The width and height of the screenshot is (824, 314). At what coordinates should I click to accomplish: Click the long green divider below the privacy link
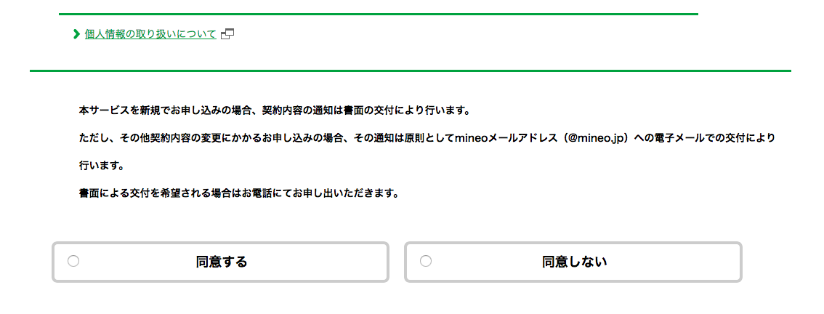411,71
